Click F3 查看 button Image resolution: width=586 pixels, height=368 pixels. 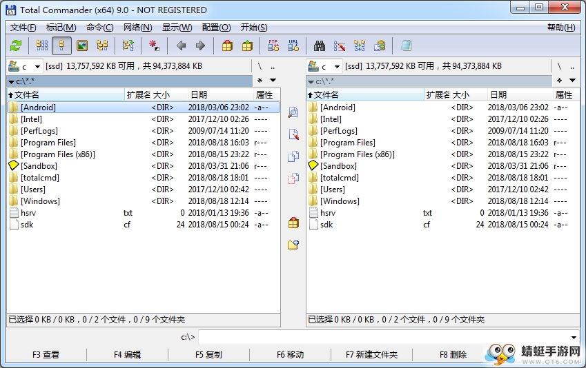click(x=46, y=355)
